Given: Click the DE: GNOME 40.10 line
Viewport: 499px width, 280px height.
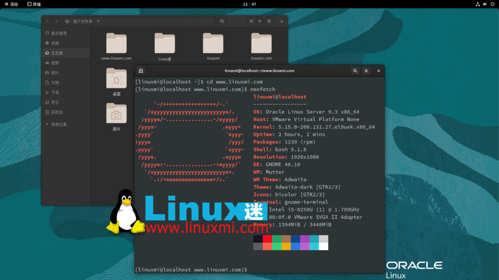Looking at the screenshot, I should (277, 164).
